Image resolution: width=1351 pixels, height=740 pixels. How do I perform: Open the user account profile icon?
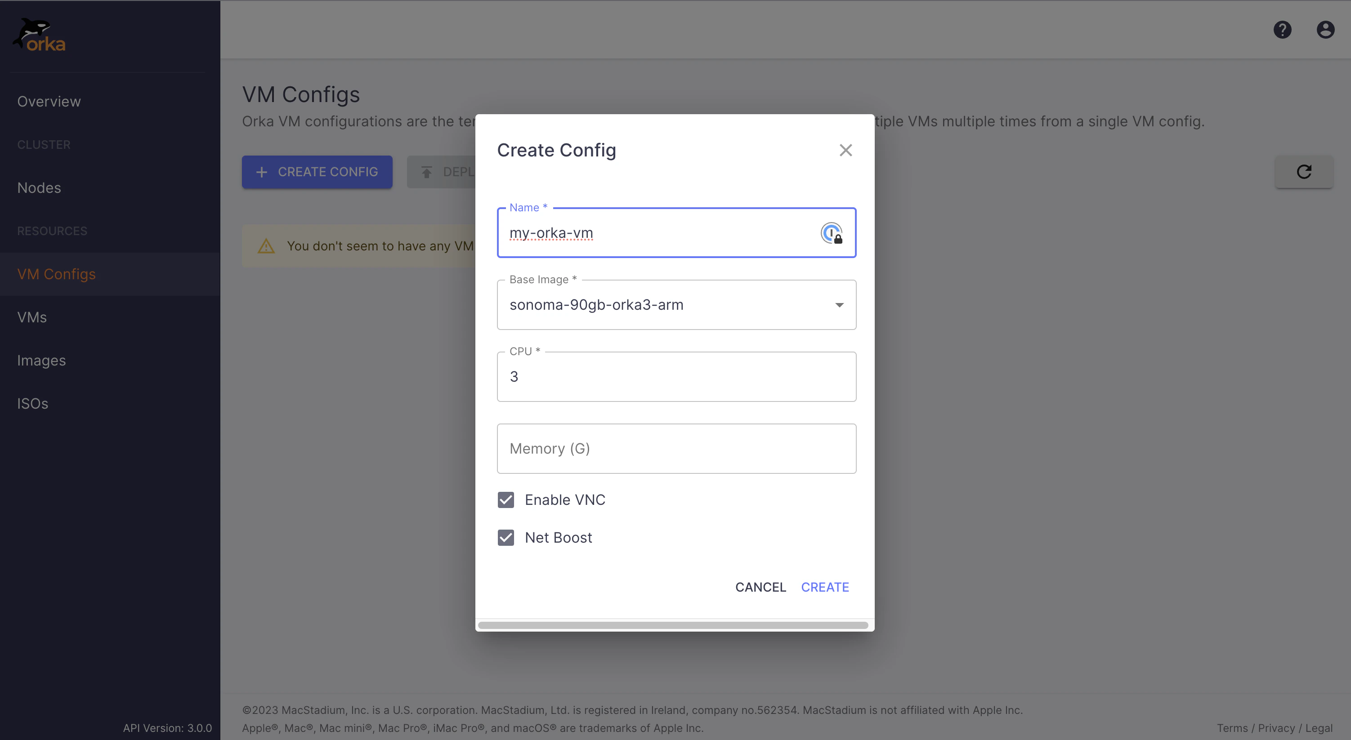[x=1325, y=29]
